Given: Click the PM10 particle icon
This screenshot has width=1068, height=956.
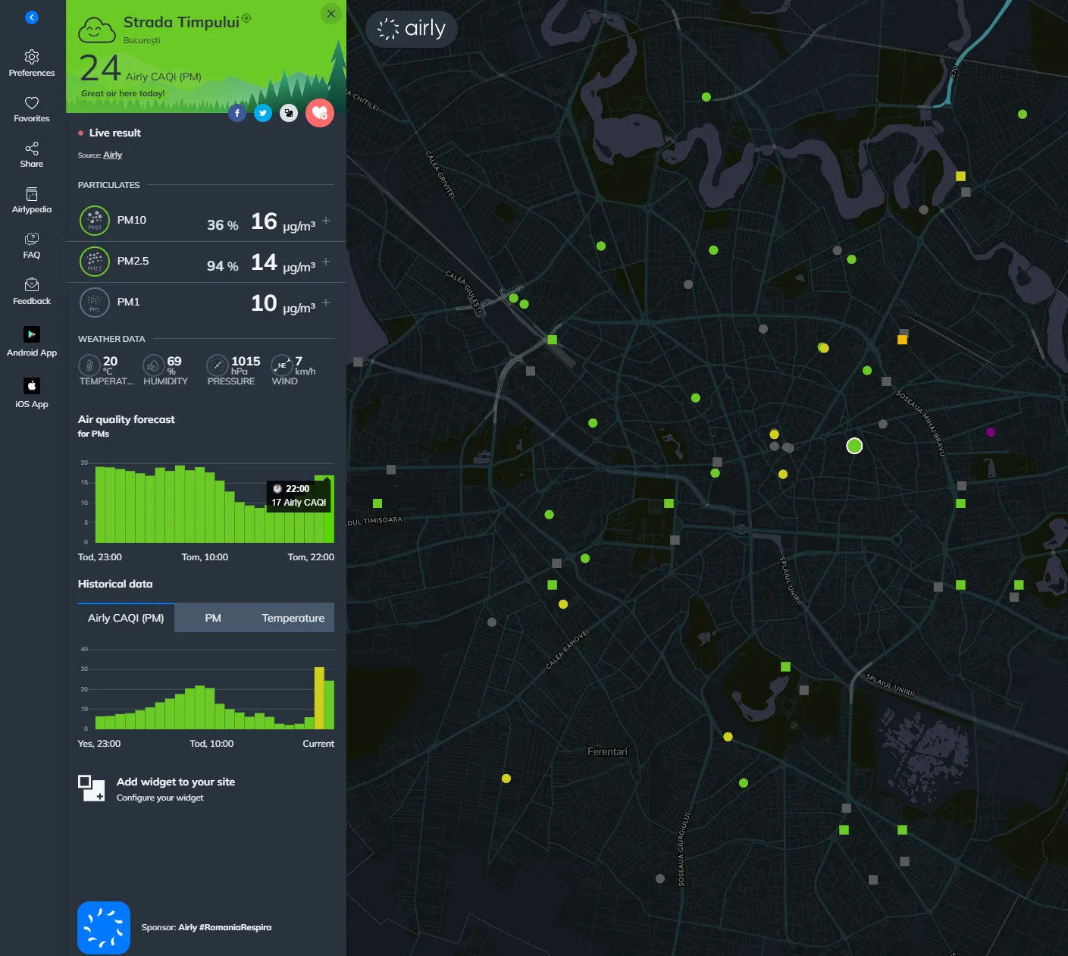Looking at the screenshot, I should [95, 221].
